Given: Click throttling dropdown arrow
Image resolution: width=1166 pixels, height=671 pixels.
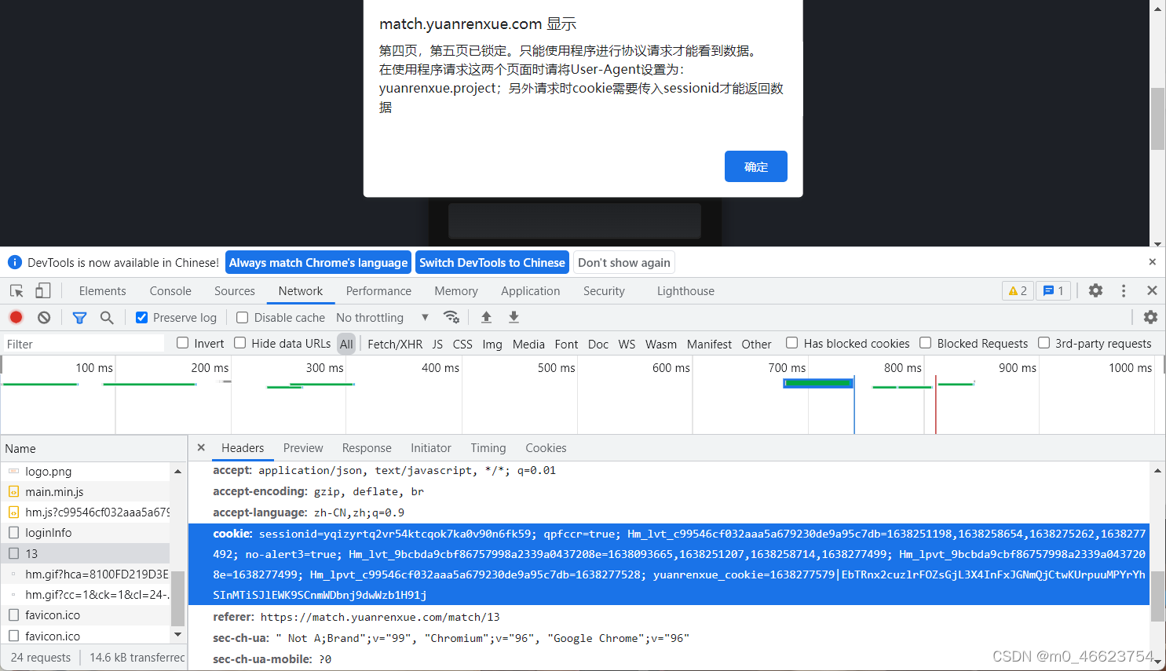Looking at the screenshot, I should click(425, 317).
